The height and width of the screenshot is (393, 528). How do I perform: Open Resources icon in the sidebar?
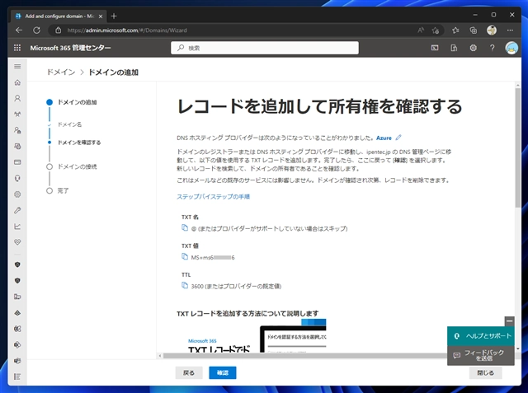tap(17, 146)
